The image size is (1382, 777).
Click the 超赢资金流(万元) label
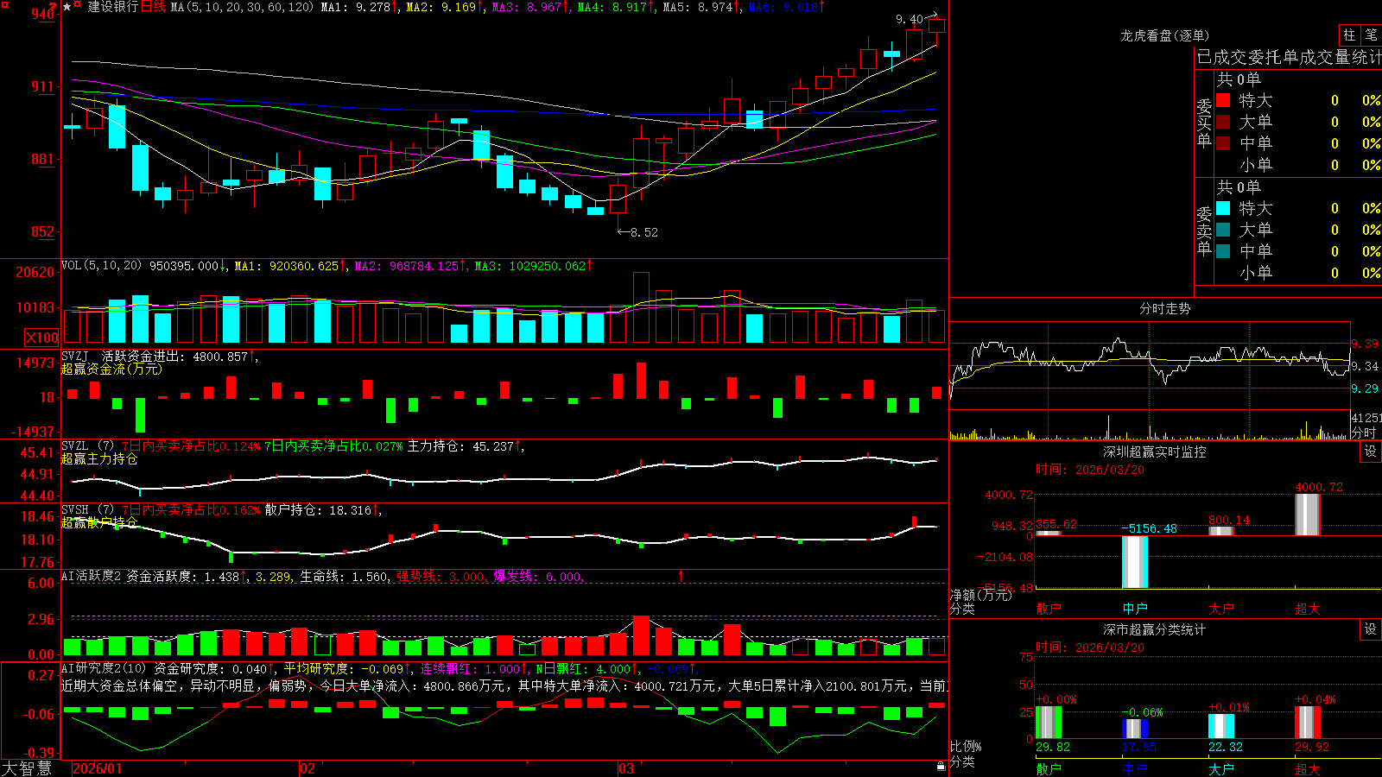pyautogui.click(x=111, y=369)
